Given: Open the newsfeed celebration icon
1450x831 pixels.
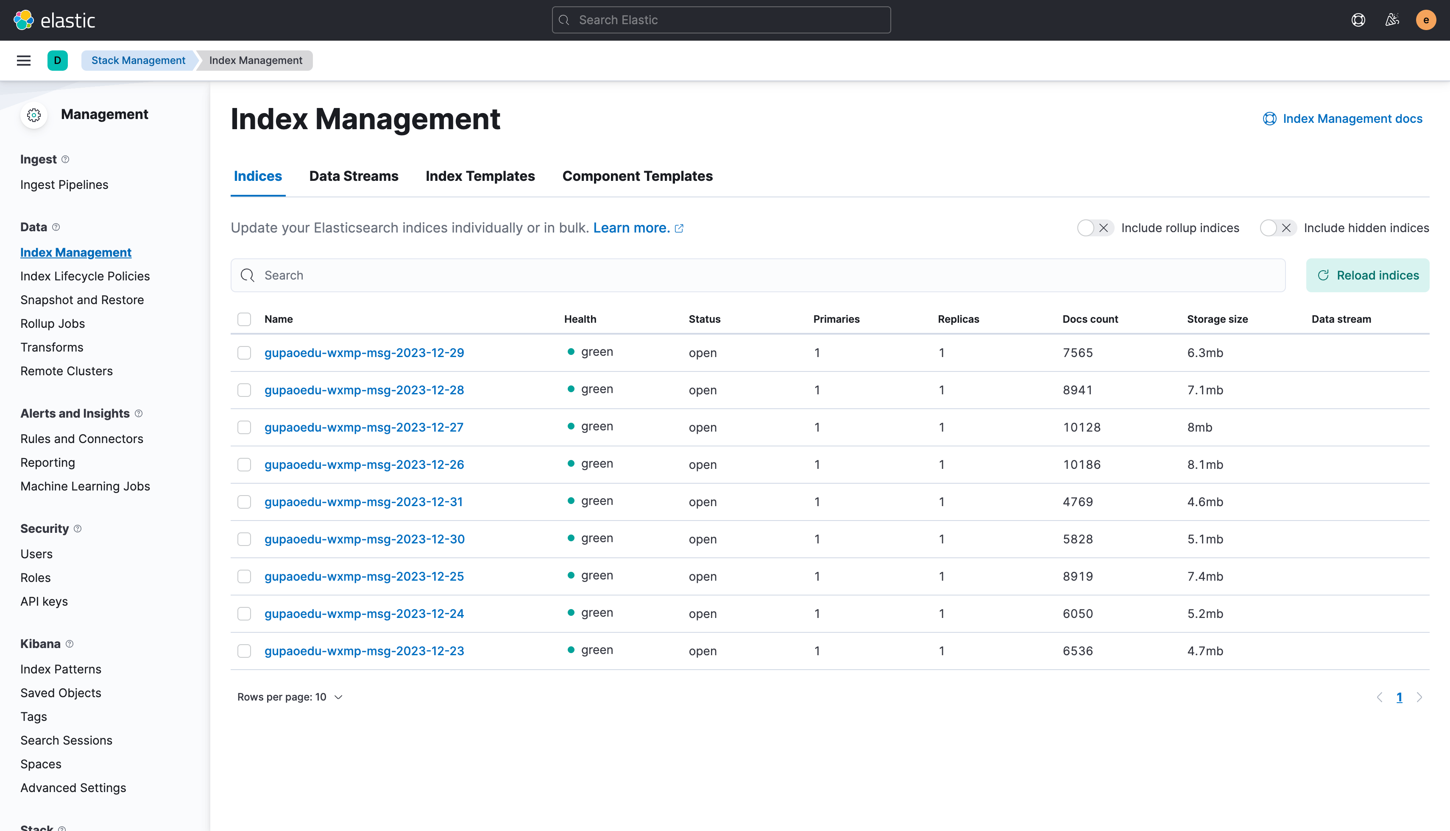Looking at the screenshot, I should 1392,20.
